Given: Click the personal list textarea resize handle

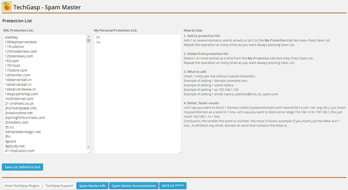Looking at the screenshot, I should click(179, 151).
